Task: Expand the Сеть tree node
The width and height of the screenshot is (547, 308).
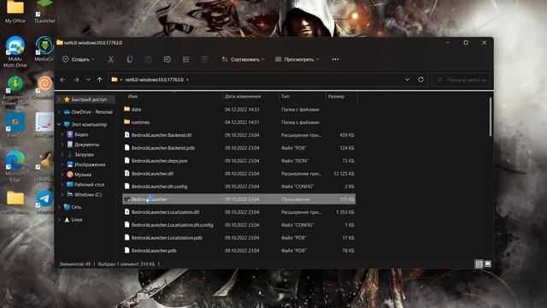Action: 59,207
